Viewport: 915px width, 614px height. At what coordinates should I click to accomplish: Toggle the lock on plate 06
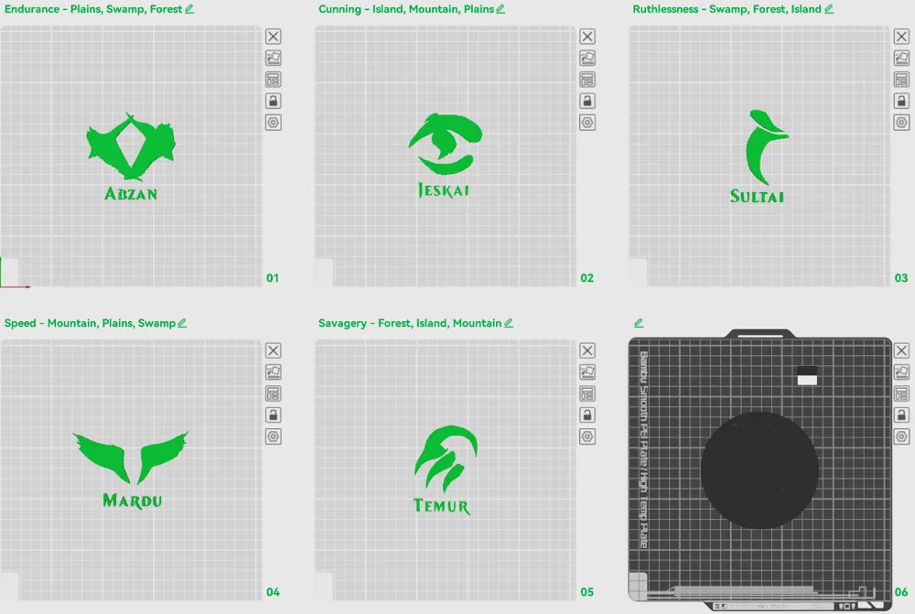pos(901,415)
